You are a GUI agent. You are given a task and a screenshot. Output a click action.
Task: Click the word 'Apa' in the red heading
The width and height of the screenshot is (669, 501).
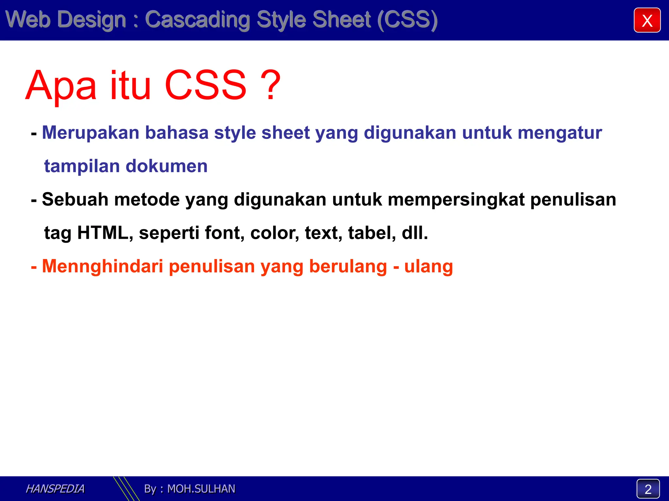pyautogui.click(x=61, y=85)
